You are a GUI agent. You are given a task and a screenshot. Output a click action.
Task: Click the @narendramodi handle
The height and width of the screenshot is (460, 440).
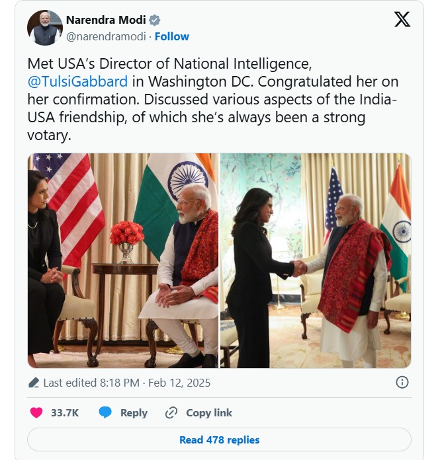(x=106, y=36)
